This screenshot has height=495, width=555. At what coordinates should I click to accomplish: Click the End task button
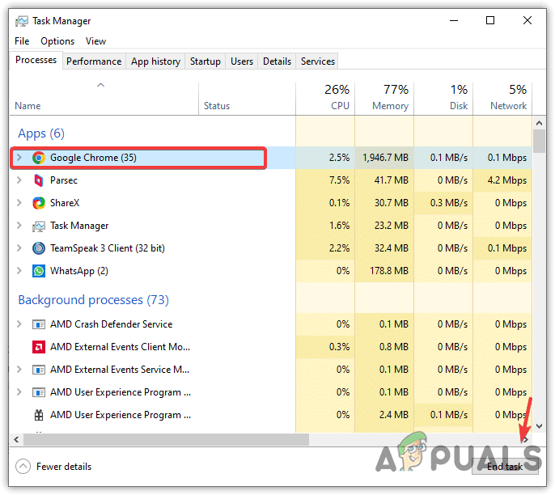(x=505, y=467)
